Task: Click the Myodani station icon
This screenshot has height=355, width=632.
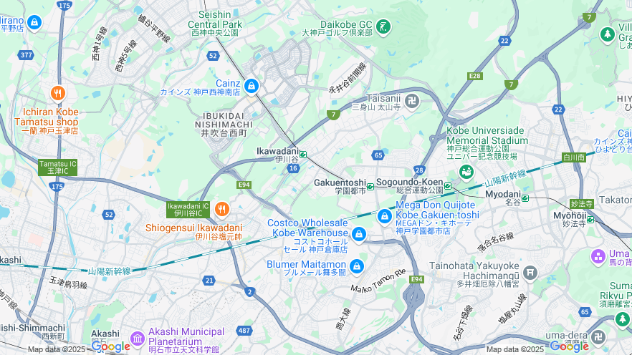Action: tap(525, 198)
